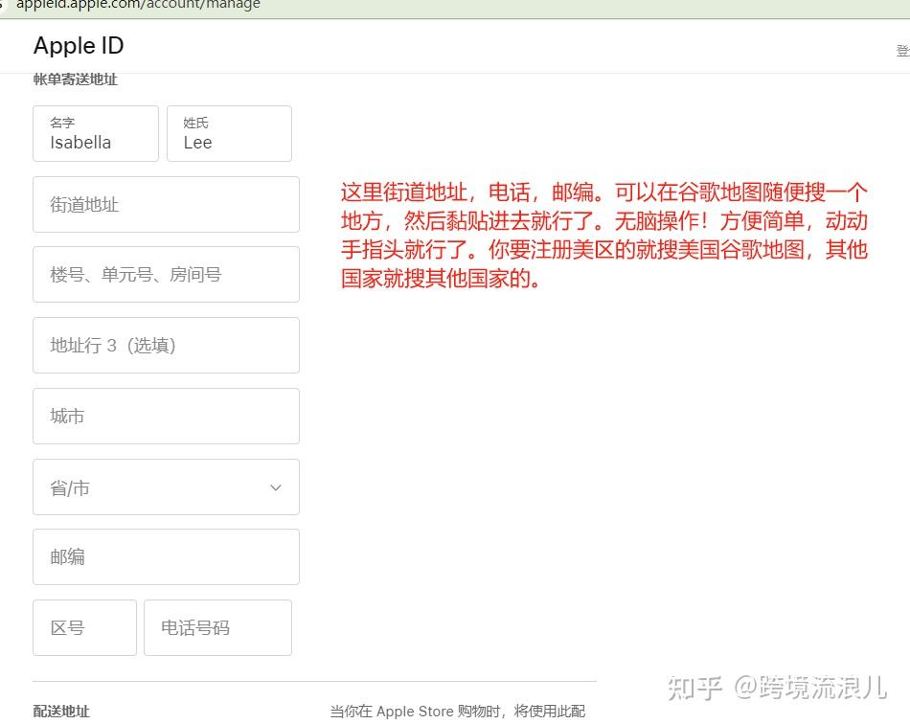Click the 名字 first name field
The height and width of the screenshot is (724, 910).
(x=96, y=133)
